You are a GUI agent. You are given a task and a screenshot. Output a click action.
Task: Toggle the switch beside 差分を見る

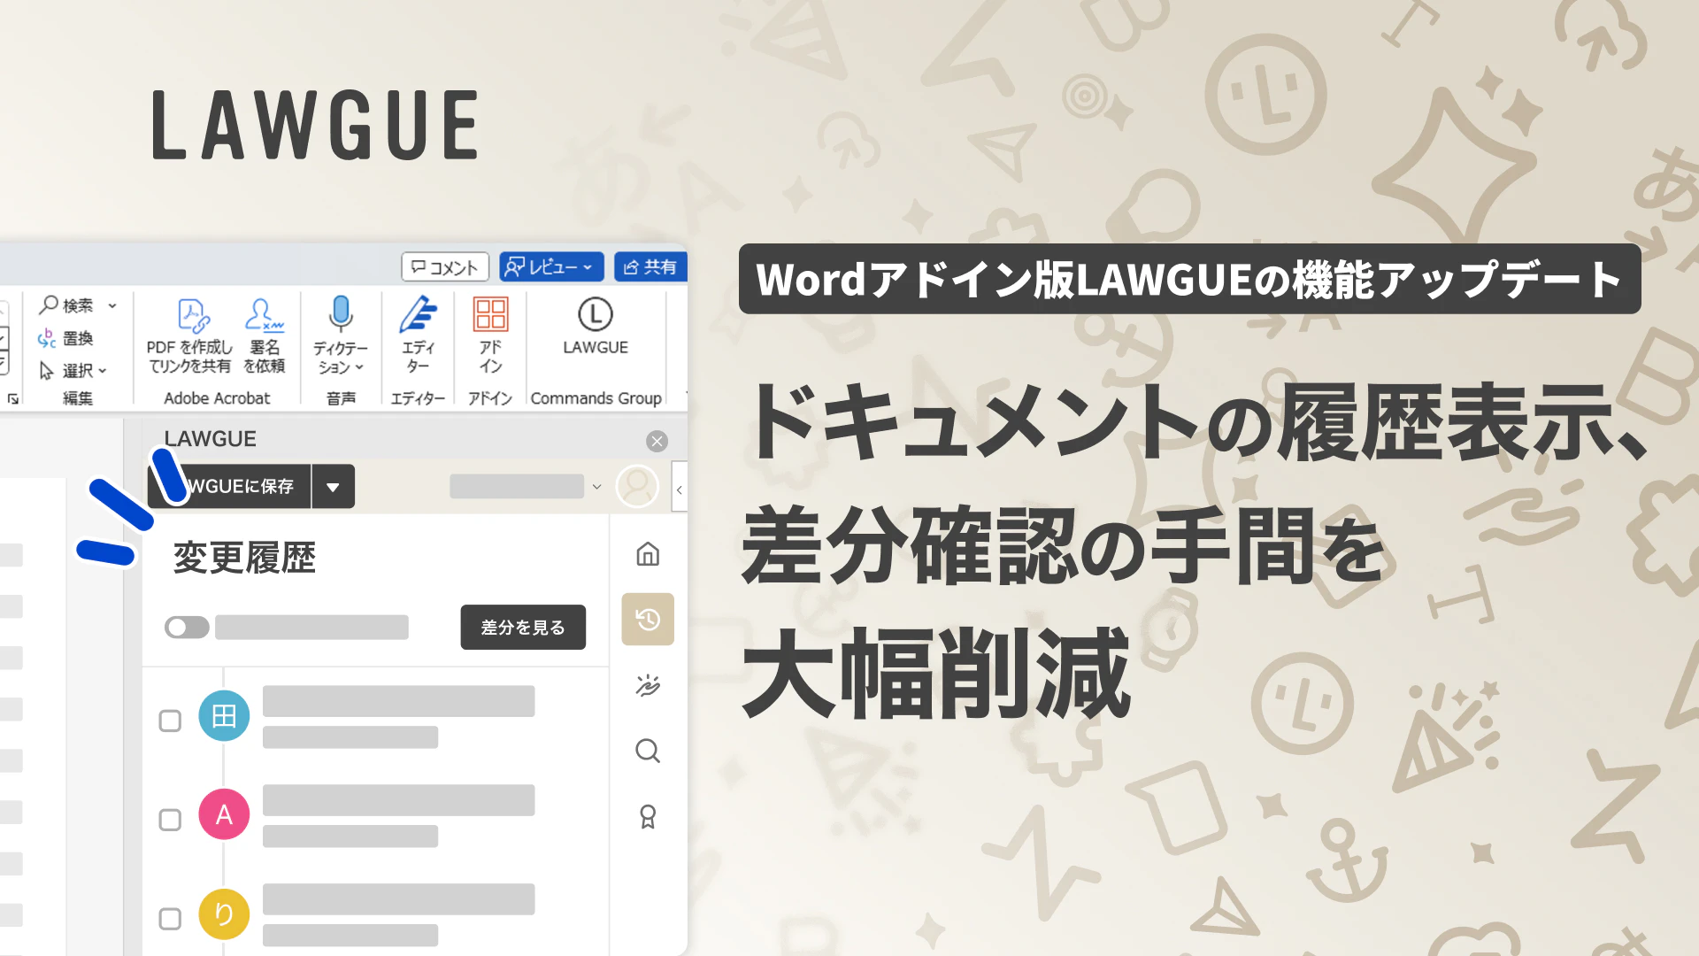tap(187, 628)
